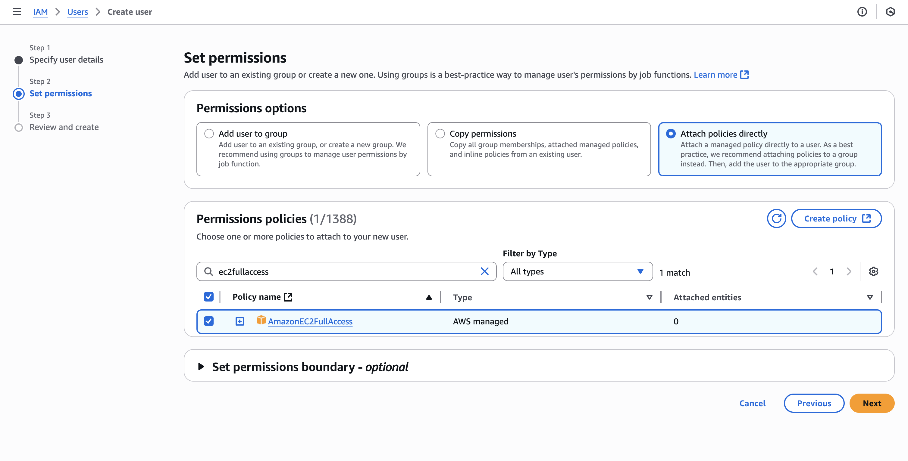Open the Create policy button
The height and width of the screenshot is (461, 908).
point(836,219)
